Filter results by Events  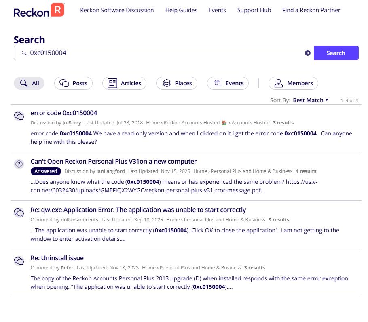coord(228,83)
